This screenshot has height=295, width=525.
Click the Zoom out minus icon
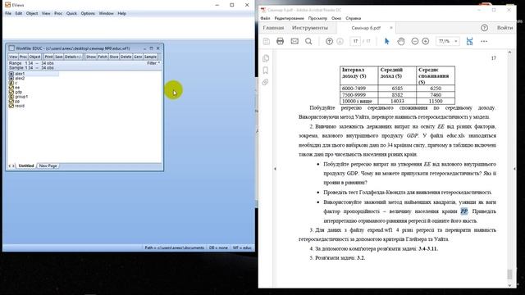(x=415, y=41)
